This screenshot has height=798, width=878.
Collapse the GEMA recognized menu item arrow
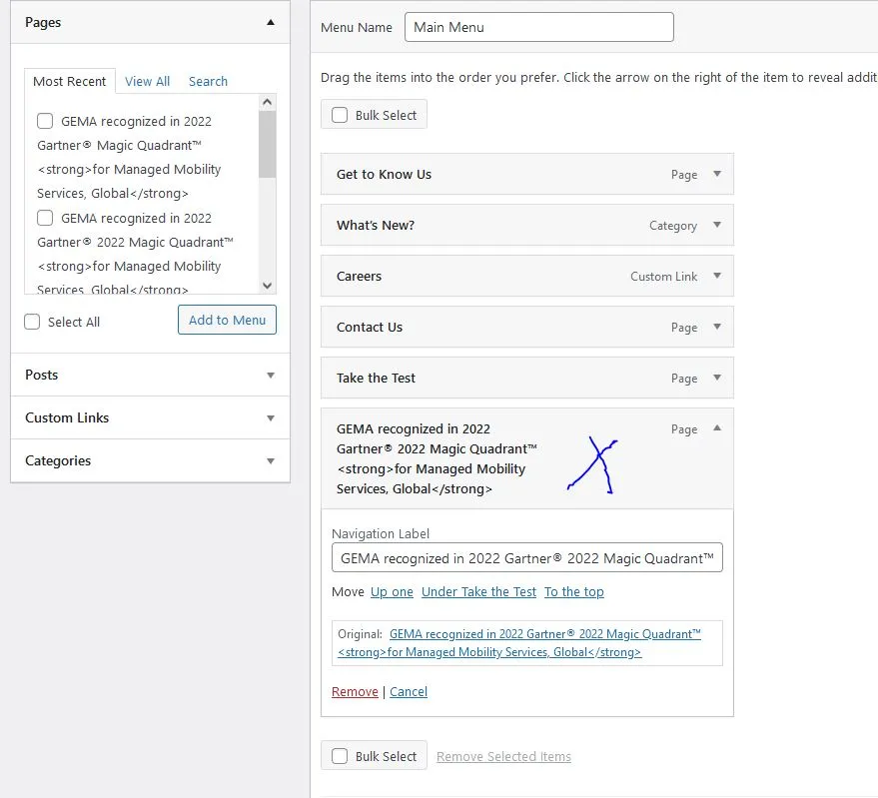point(717,428)
